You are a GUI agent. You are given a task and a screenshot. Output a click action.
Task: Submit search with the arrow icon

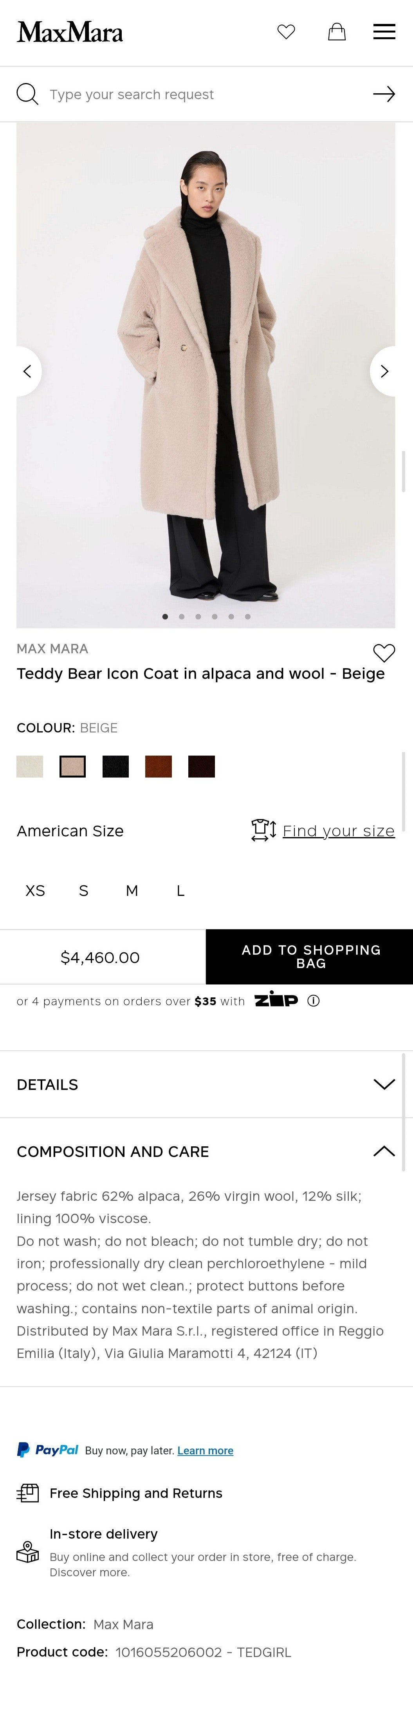pos(384,94)
